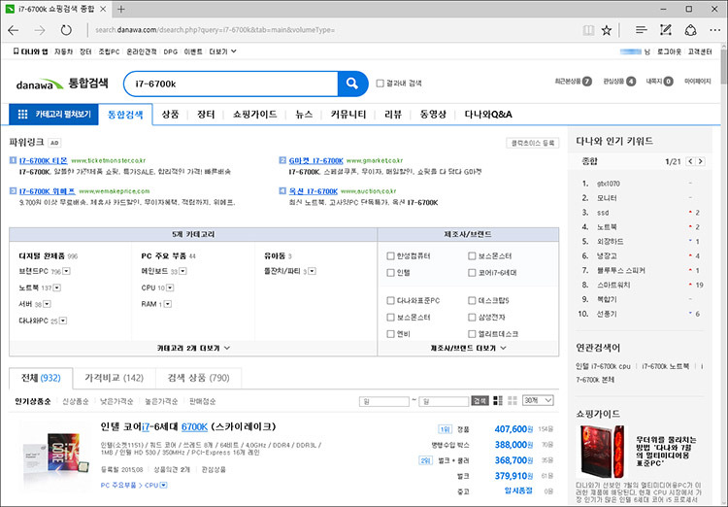
Task: Reload the page with the refresh icon
Action: 66,30
